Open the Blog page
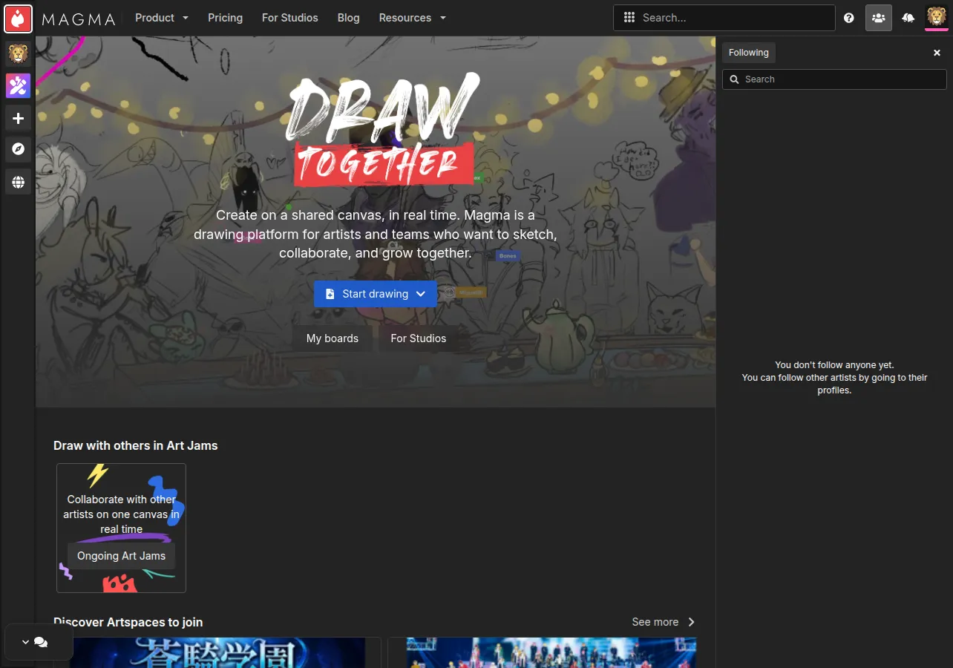The image size is (953, 668). click(x=349, y=18)
